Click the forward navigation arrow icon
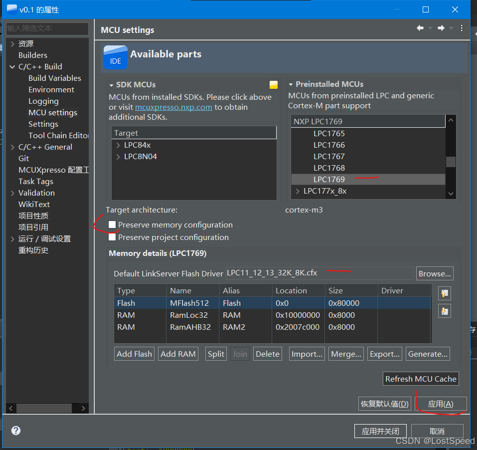The image size is (477, 450). 441,28
